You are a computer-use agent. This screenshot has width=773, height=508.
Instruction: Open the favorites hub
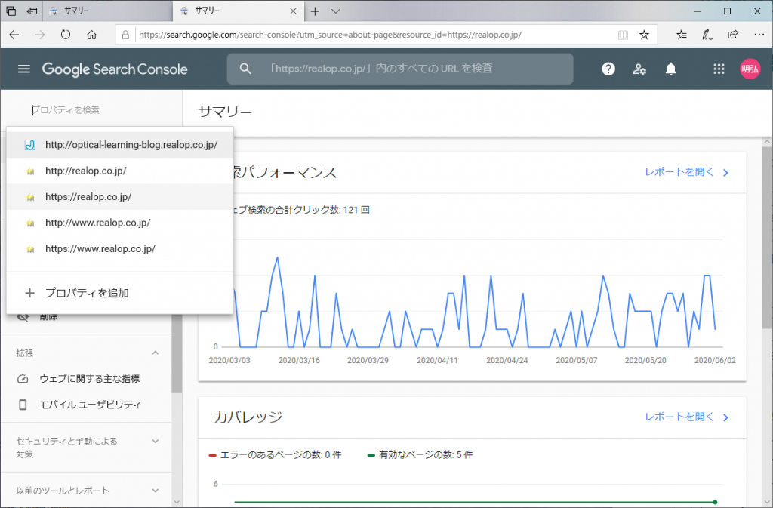coord(682,35)
